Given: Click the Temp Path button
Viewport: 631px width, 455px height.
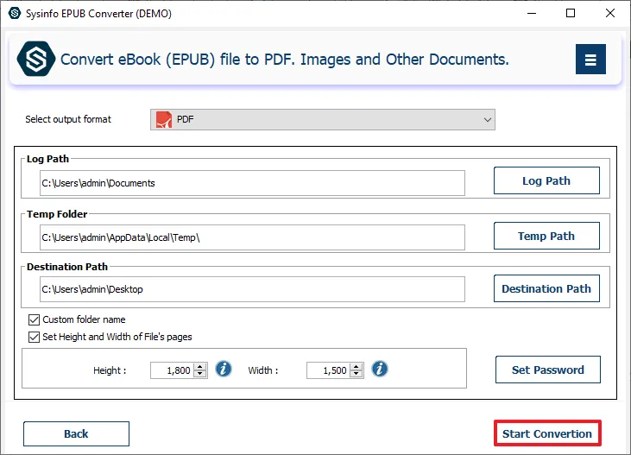Looking at the screenshot, I should coord(546,236).
